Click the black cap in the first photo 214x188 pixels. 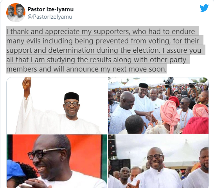click(x=72, y=97)
